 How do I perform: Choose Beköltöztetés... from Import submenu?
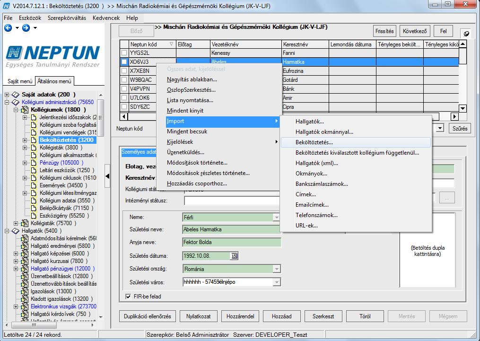[x=356, y=142]
